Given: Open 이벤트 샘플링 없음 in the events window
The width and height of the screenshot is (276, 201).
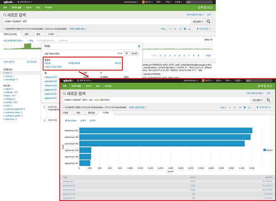Looking at the screenshot, I should 78,29.
